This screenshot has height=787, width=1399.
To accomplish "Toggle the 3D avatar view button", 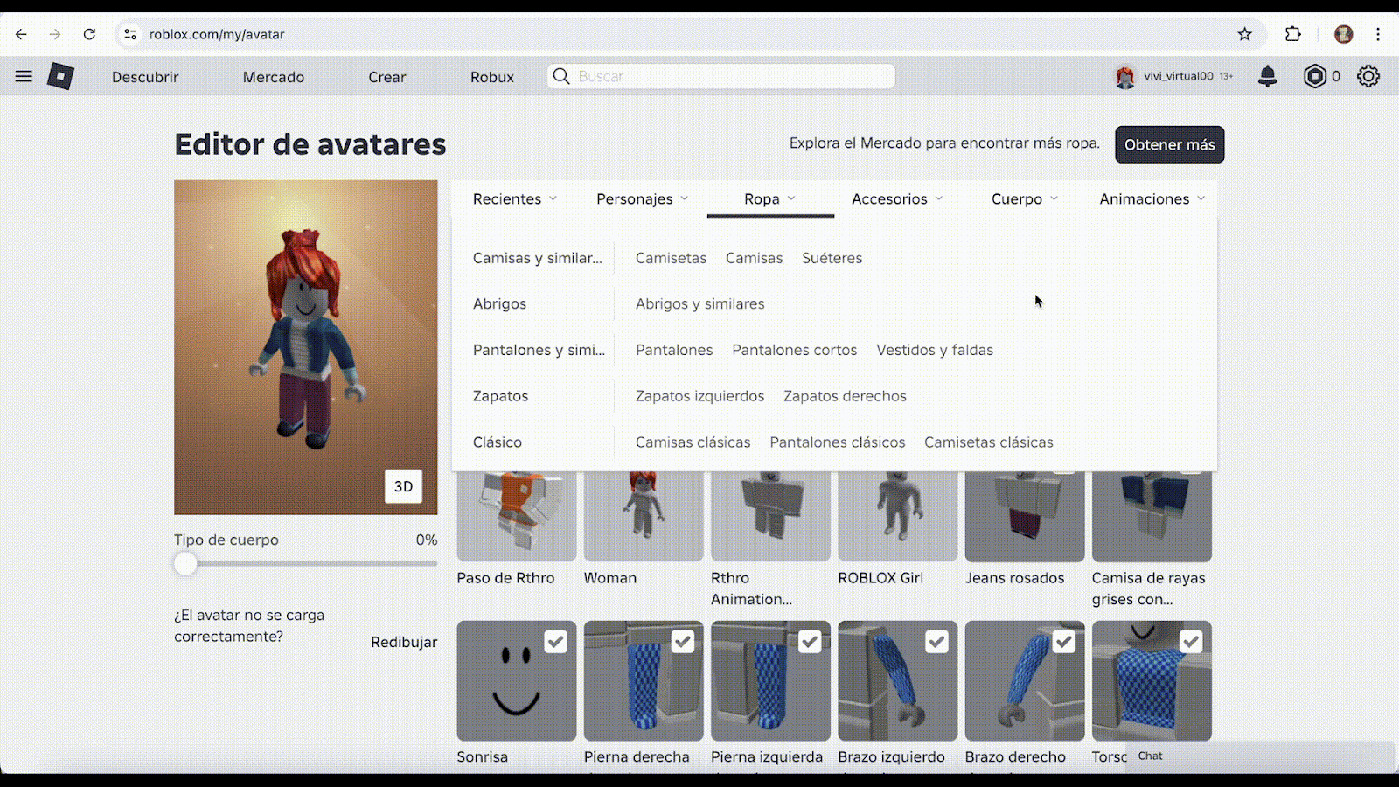I will [x=403, y=486].
